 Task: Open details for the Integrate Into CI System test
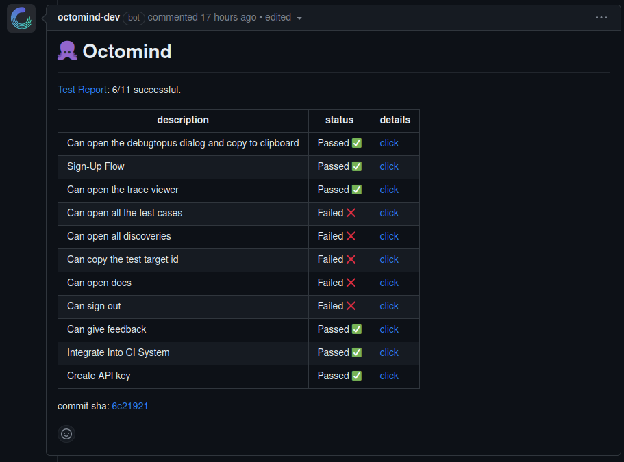[388, 352]
